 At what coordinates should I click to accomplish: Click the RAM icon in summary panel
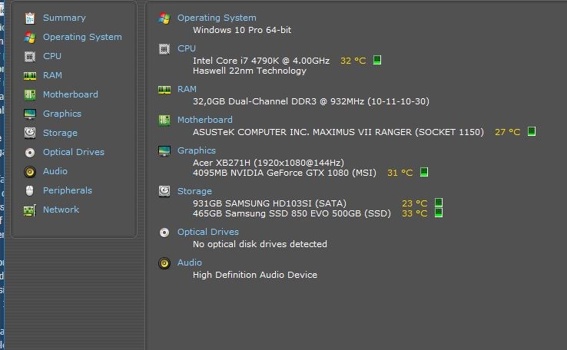click(x=164, y=90)
